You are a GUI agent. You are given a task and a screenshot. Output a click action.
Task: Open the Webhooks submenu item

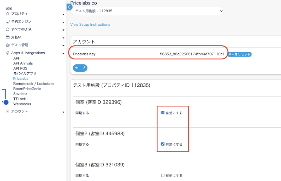22,104
